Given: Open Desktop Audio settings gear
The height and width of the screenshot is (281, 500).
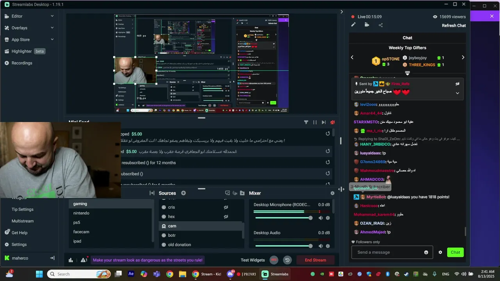Looking at the screenshot, I should (328, 246).
